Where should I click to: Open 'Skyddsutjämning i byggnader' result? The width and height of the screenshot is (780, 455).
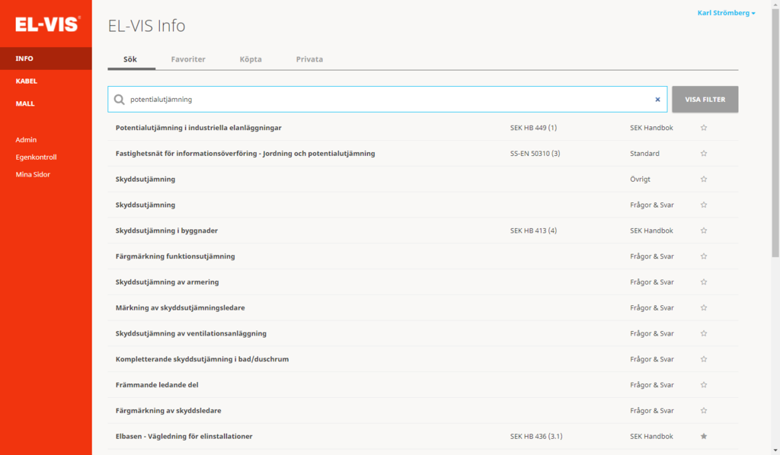(x=167, y=231)
